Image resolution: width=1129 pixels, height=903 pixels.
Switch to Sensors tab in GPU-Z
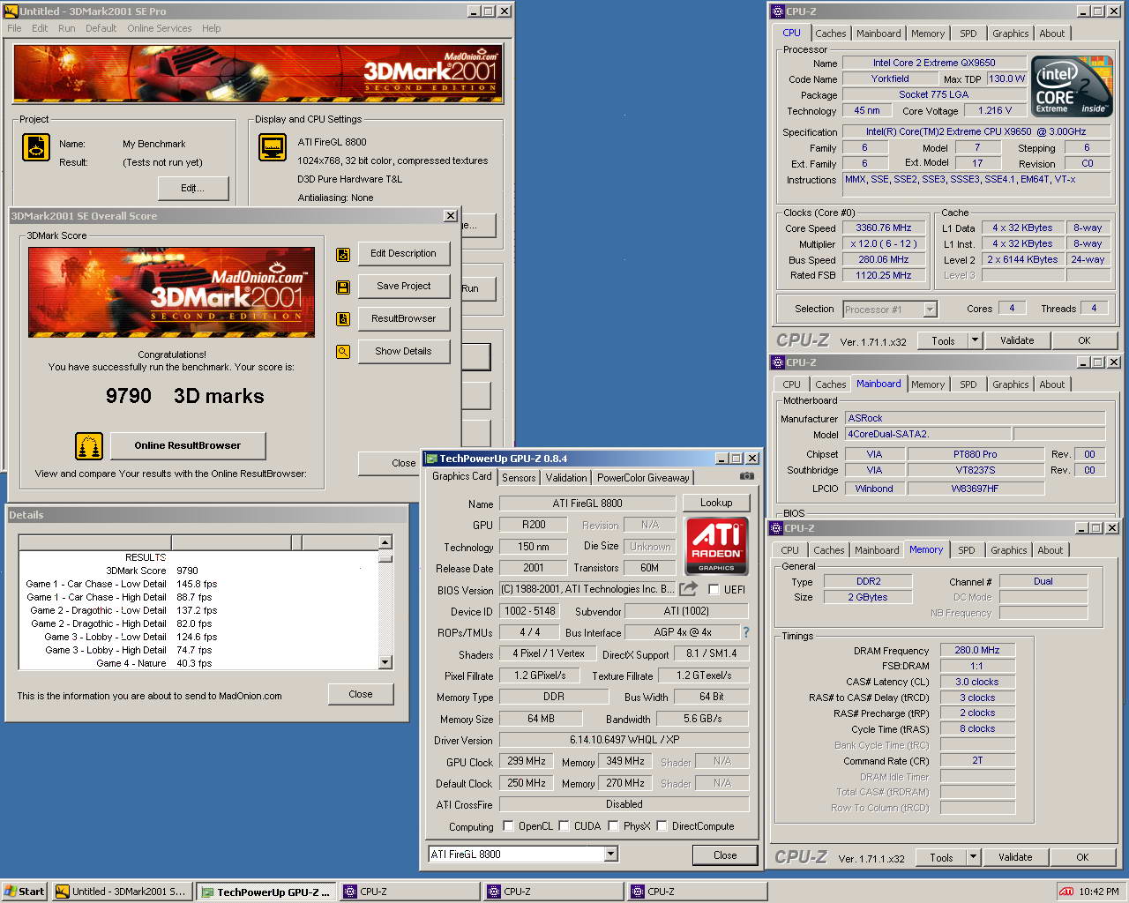coord(519,477)
